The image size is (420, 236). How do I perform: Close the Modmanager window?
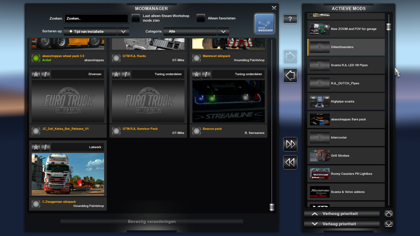pyautogui.click(x=274, y=8)
